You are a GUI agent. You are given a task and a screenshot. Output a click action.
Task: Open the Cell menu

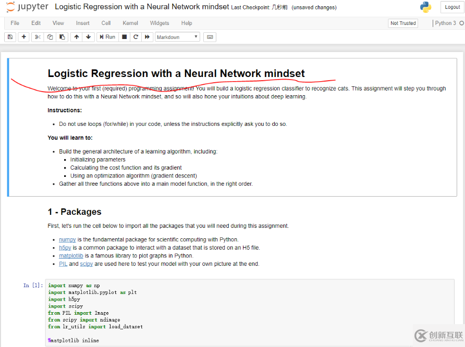point(106,23)
